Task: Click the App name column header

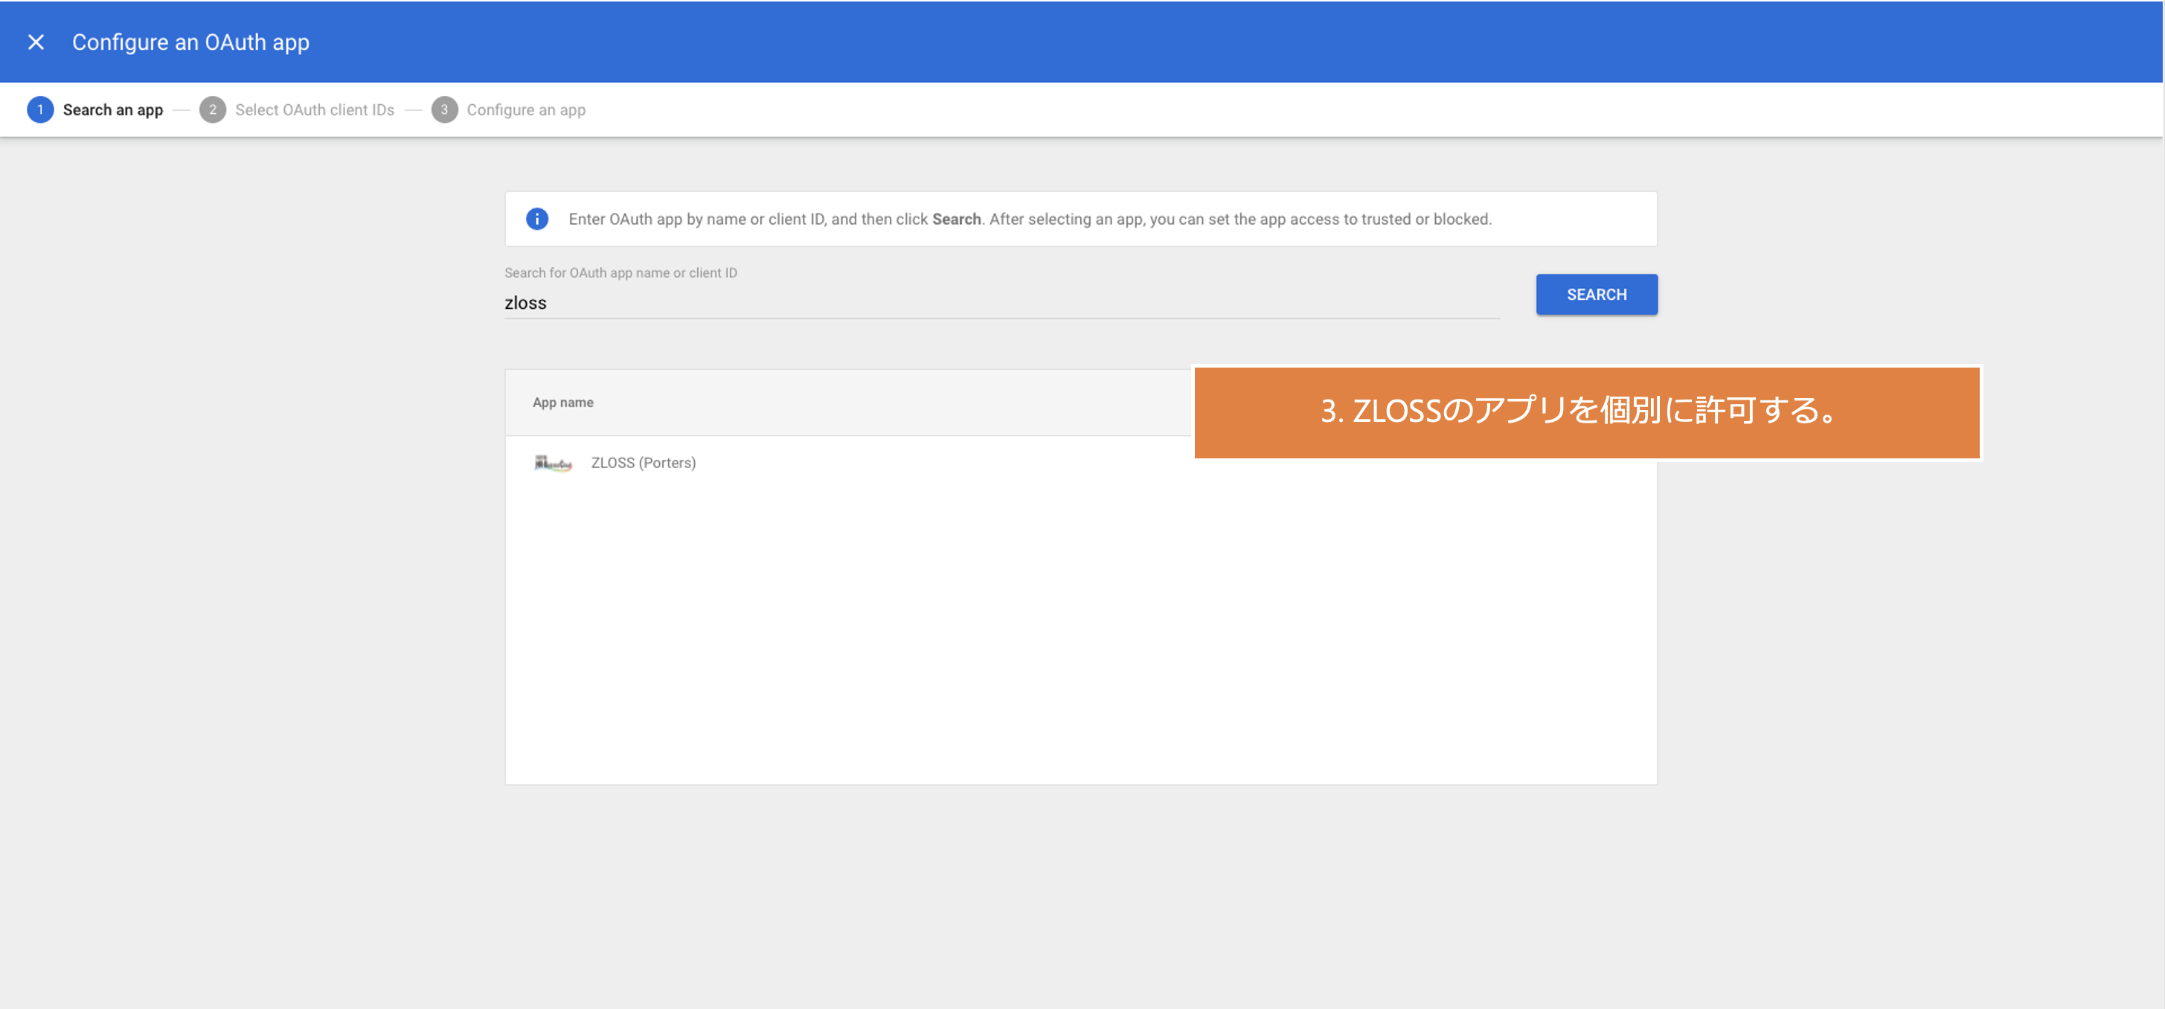Action: [563, 403]
